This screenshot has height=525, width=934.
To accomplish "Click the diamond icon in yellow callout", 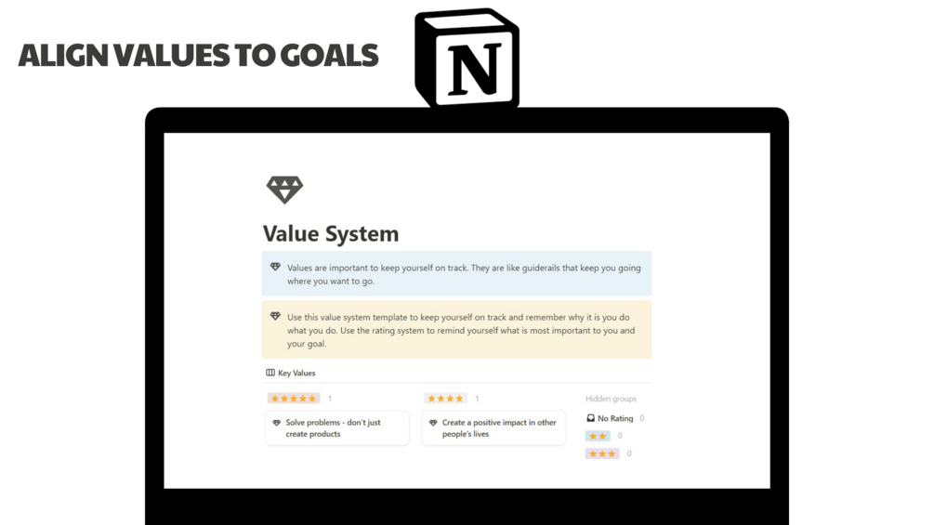I will tap(275, 317).
